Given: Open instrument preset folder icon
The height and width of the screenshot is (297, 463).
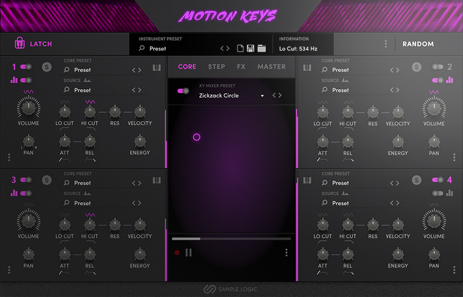Looking at the screenshot, I should (x=262, y=49).
